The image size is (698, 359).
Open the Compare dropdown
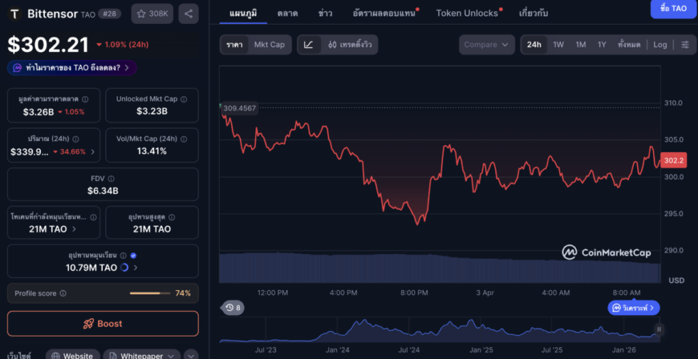[487, 44]
